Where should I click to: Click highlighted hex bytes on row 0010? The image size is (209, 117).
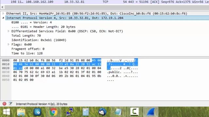57,64
